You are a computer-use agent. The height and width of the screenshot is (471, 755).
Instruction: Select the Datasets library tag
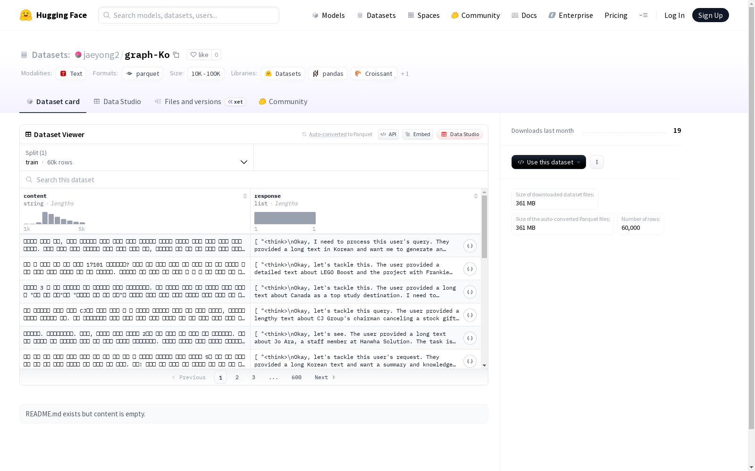[283, 73]
